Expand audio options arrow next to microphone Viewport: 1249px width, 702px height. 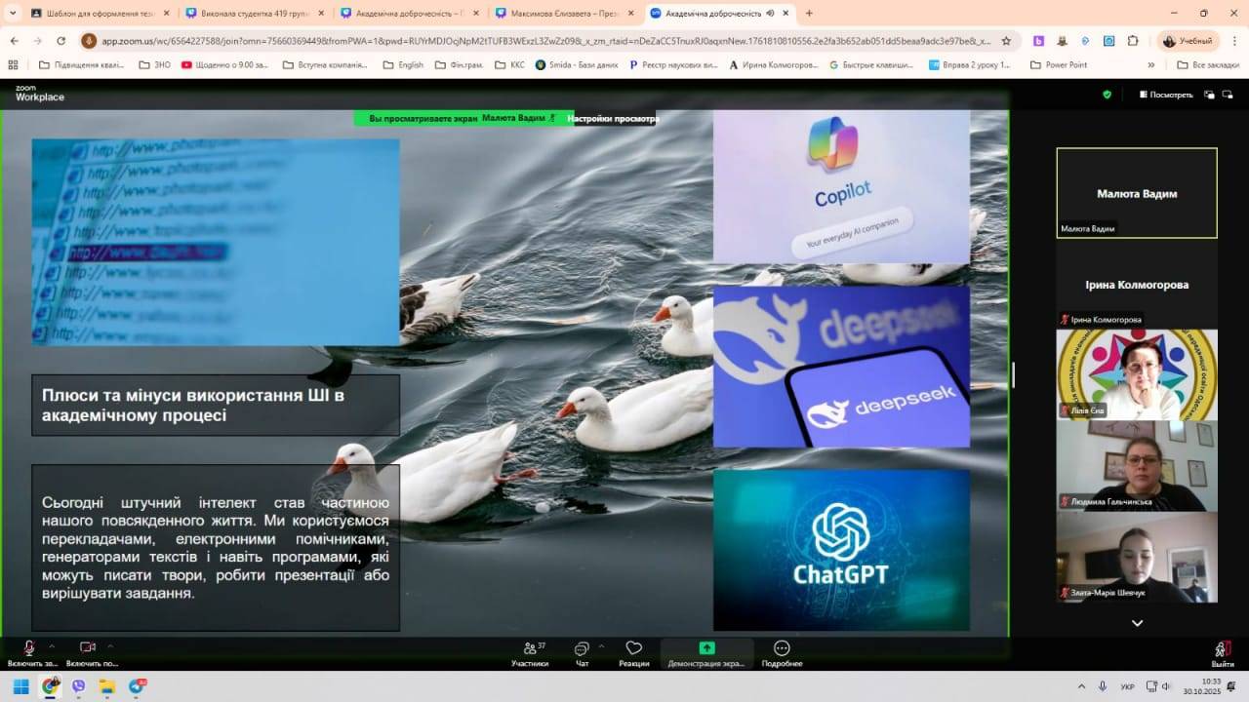coord(52,645)
